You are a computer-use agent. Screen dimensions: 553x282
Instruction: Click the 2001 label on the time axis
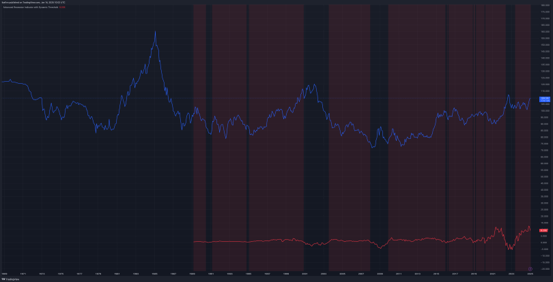[x=304, y=272]
